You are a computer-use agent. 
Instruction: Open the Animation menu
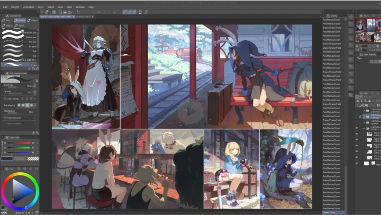[29, 7]
